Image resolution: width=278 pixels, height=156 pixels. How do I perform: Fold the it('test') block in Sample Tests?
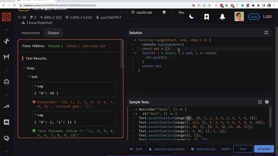(136, 114)
